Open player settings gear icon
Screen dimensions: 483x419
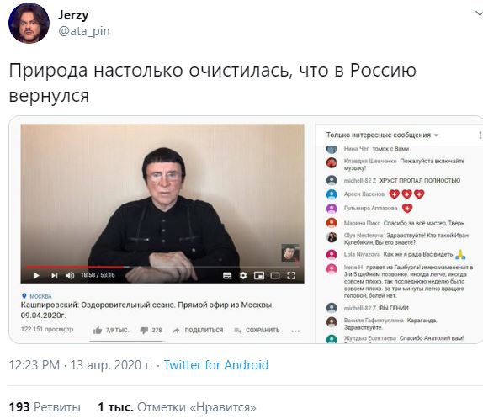243,275
